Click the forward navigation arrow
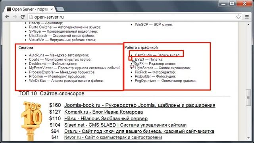254x143 pixels. point(15,17)
